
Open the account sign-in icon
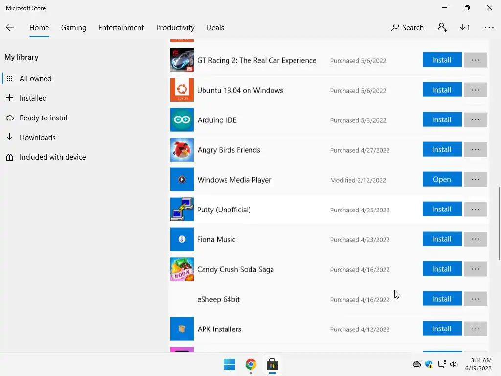(x=442, y=27)
